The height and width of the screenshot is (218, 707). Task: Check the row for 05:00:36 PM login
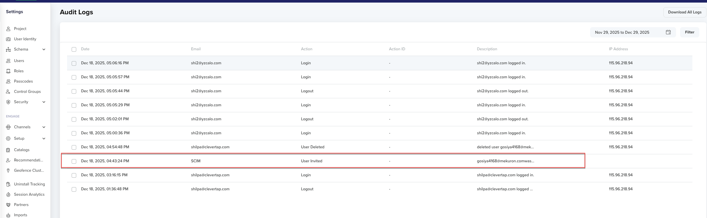pyautogui.click(x=74, y=133)
